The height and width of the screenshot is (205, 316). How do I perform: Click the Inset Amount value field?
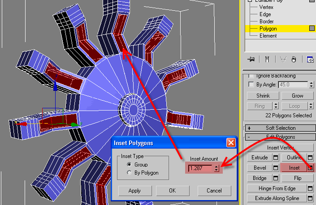tap(201, 168)
